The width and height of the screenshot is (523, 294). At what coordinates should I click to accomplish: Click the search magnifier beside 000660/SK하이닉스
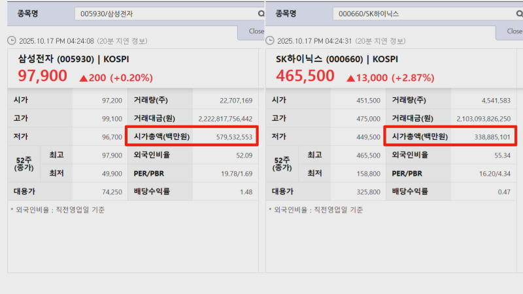click(519, 13)
